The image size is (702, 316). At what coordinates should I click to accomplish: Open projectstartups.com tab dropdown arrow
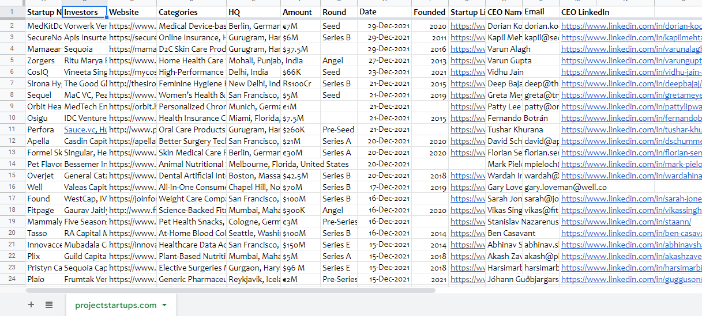pos(164,305)
